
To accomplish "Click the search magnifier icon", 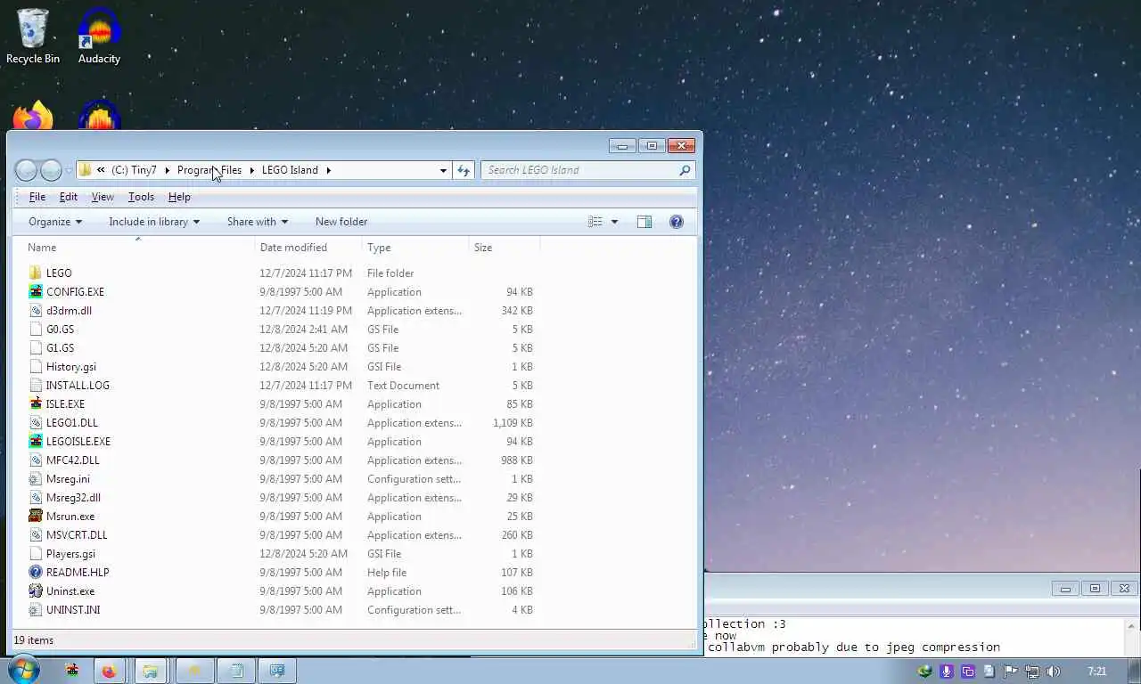I will (x=685, y=170).
